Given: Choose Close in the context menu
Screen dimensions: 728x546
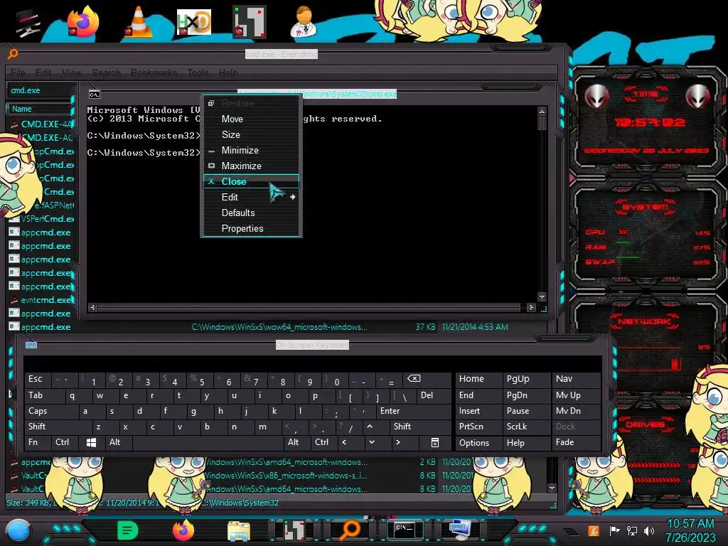Looking at the screenshot, I should [x=251, y=181].
